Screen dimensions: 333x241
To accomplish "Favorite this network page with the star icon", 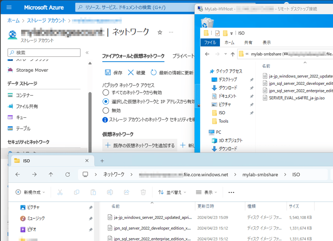I will [x=160, y=32].
